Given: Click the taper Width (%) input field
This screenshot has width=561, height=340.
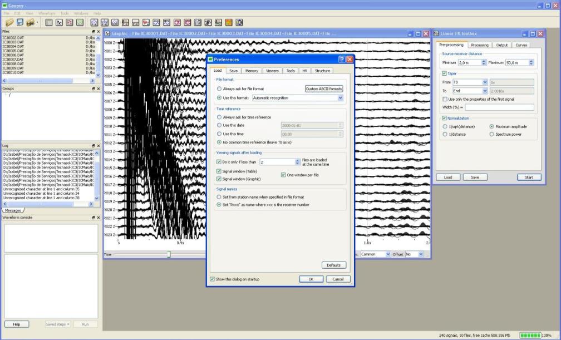Looking at the screenshot, I should [x=499, y=107].
